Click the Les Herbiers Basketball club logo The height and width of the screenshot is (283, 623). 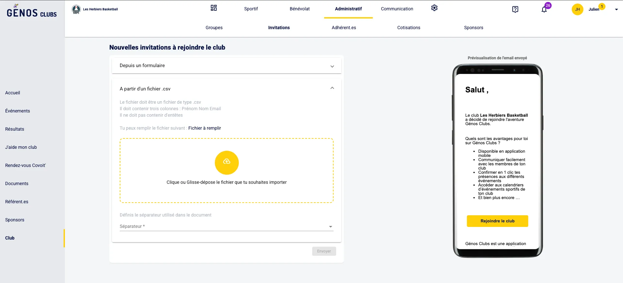pyautogui.click(x=76, y=9)
